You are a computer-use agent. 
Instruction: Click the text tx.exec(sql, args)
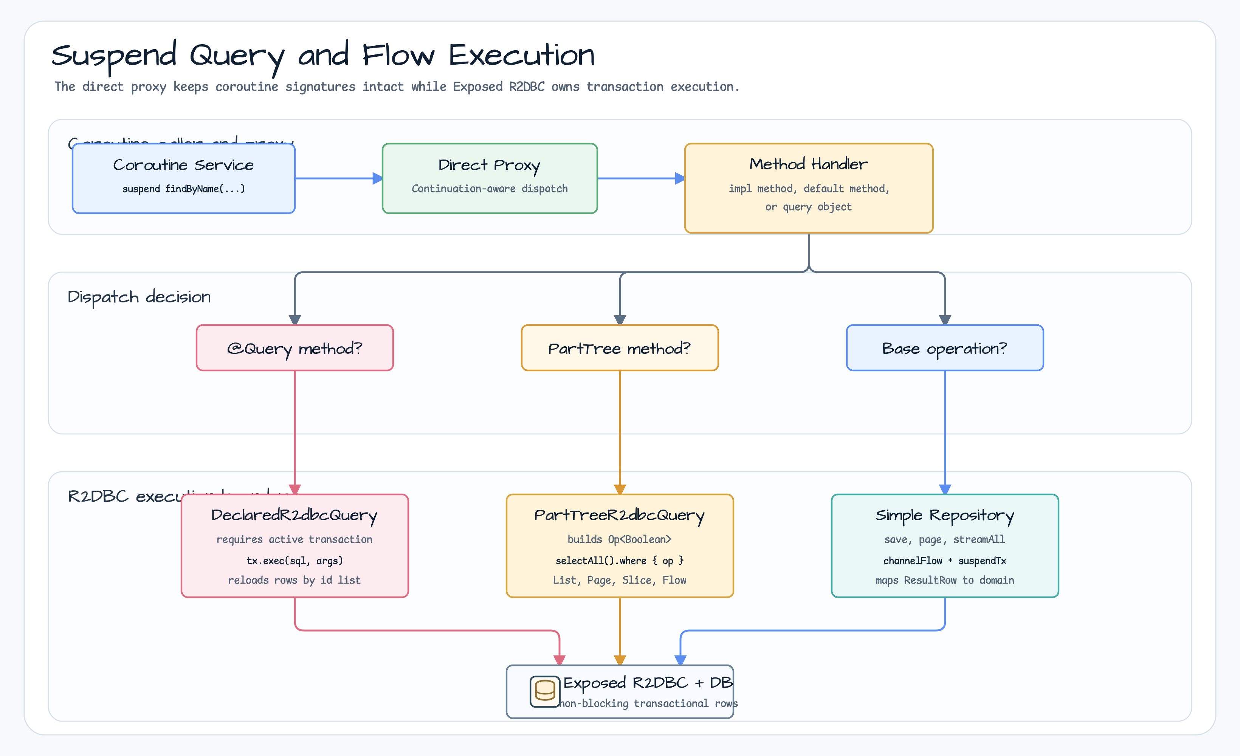click(x=294, y=561)
